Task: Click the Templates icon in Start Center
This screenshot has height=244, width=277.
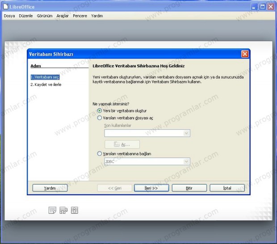Action: (x=52, y=210)
